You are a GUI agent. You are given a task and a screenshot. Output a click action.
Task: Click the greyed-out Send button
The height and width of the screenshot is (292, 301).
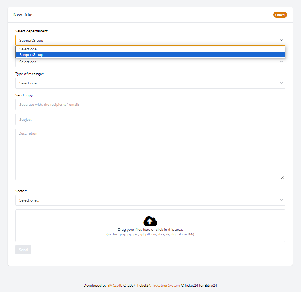[x=23, y=250]
